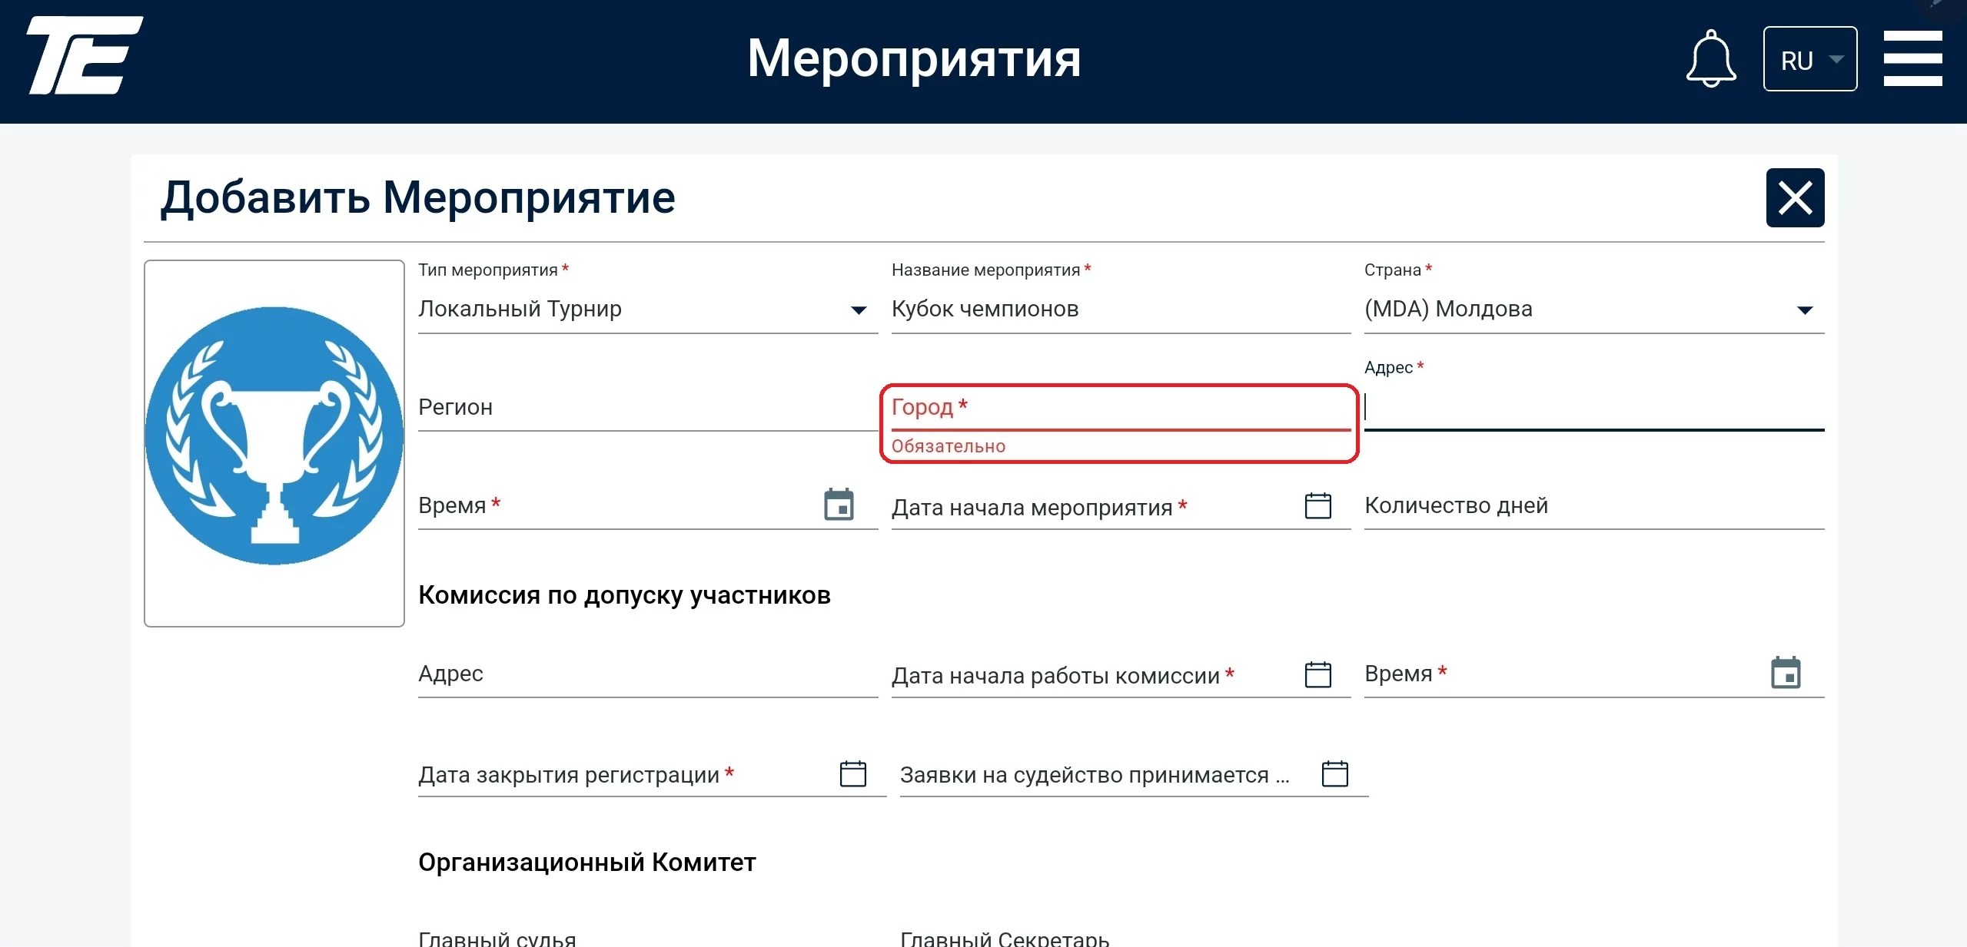Open time picker icon next to first Время field
1967x947 pixels.
pyautogui.click(x=839, y=505)
